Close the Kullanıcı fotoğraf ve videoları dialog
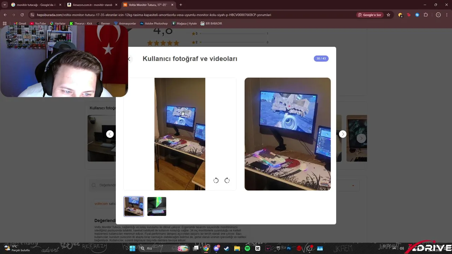 tap(129, 59)
